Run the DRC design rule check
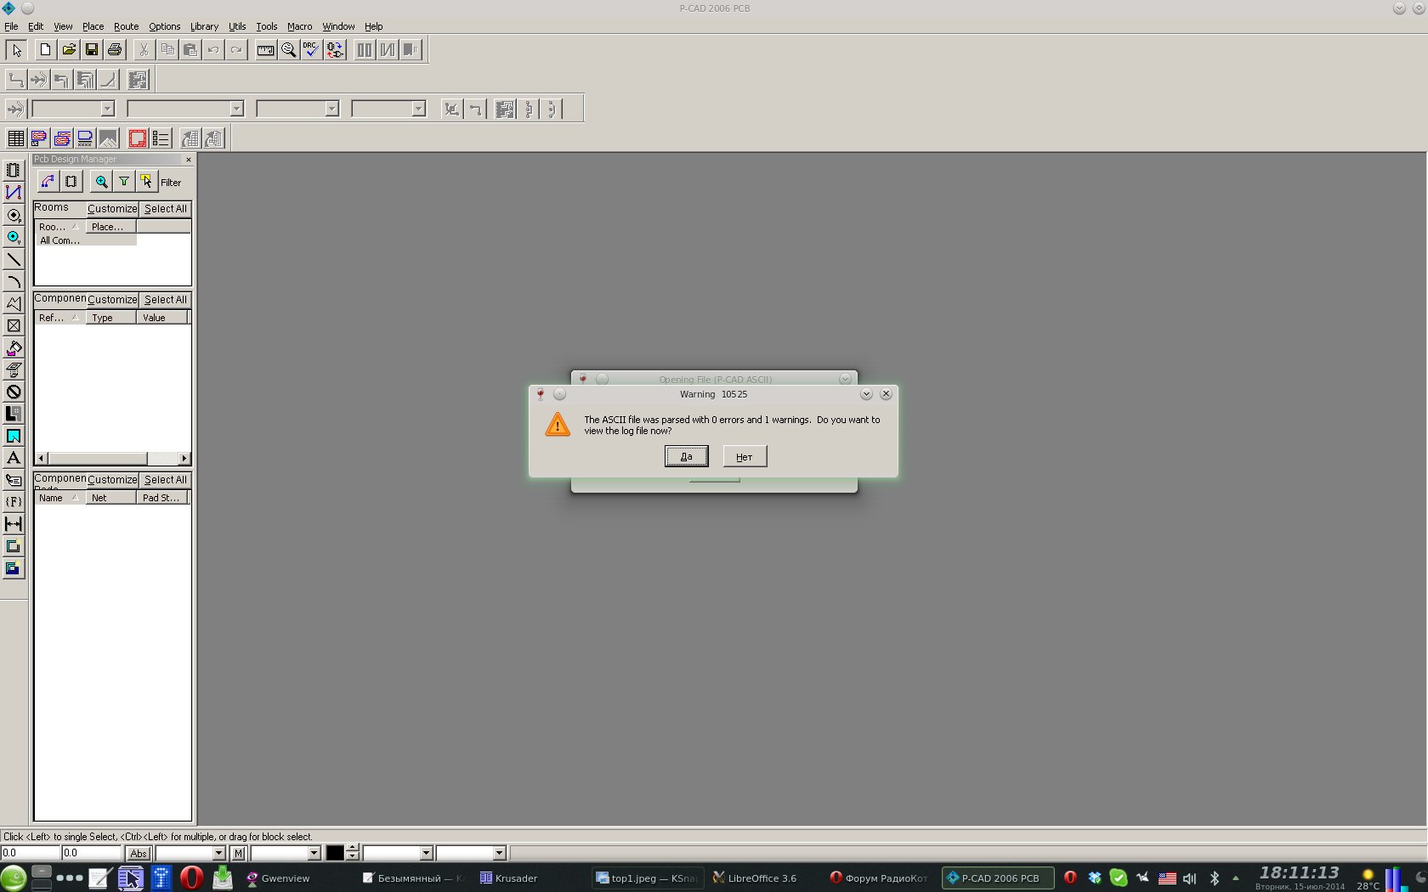Image resolution: width=1428 pixels, height=892 pixels. [x=311, y=50]
